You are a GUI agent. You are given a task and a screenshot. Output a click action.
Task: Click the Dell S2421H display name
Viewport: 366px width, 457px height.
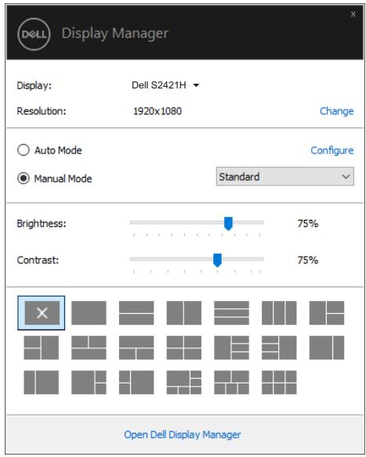(159, 85)
